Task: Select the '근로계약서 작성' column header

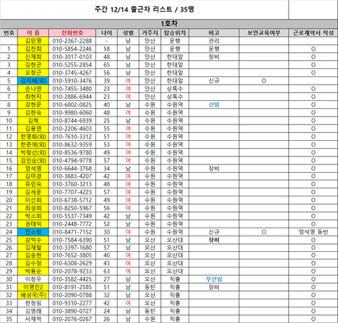Action: [313, 33]
